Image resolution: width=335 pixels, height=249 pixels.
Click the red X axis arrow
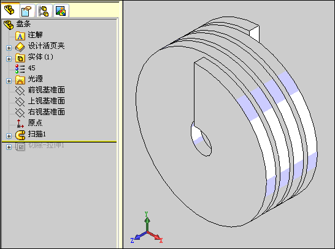(154, 236)
